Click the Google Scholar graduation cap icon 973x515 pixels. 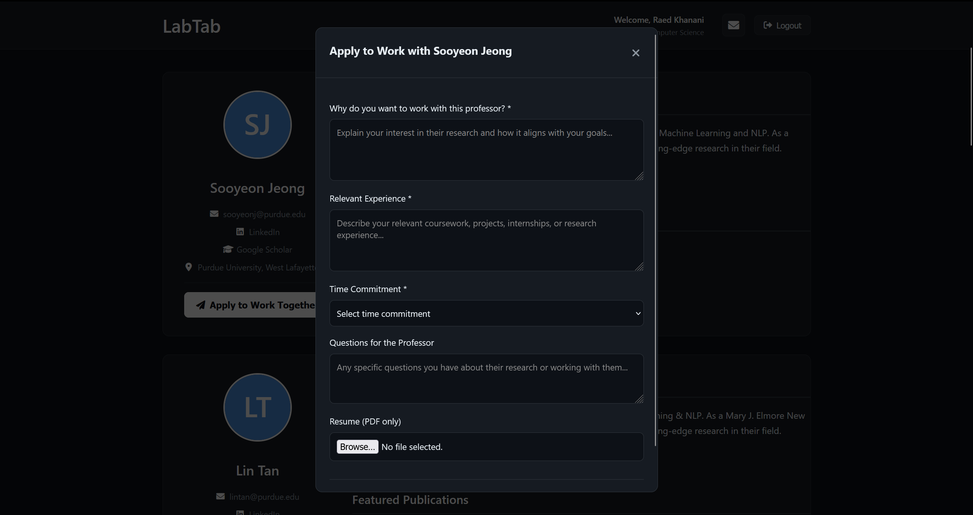pos(228,249)
